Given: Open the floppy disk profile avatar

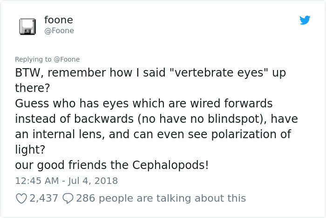Looking at the screenshot, I should click(x=27, y=27).
